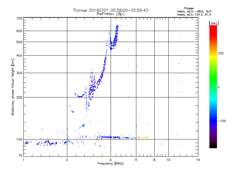Image resolution: width=233 pixels, height=174 pixels.
Task: Click the y-axis tick label '75'
Action: click(20, 155)
